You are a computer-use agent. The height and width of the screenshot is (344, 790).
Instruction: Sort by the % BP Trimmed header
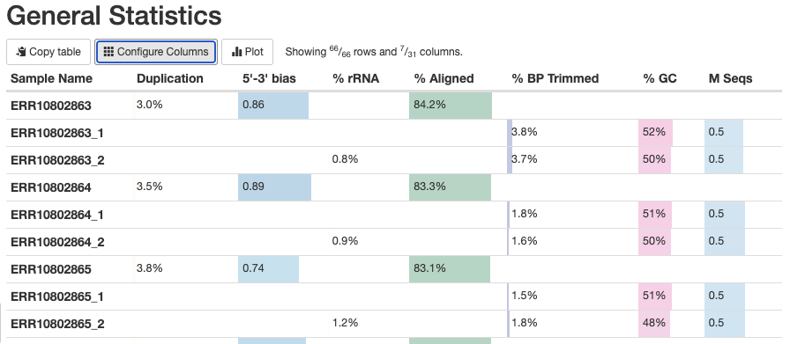pos(555,78)
